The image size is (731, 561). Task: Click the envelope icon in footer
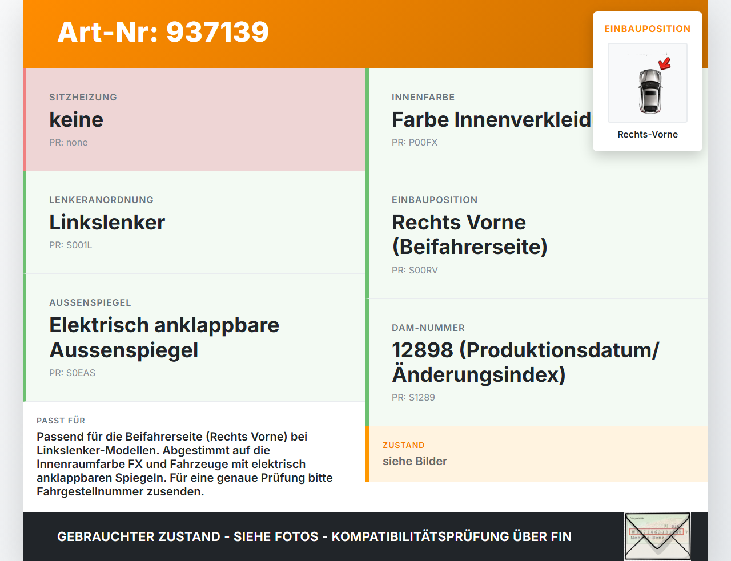tap(657, 536)
